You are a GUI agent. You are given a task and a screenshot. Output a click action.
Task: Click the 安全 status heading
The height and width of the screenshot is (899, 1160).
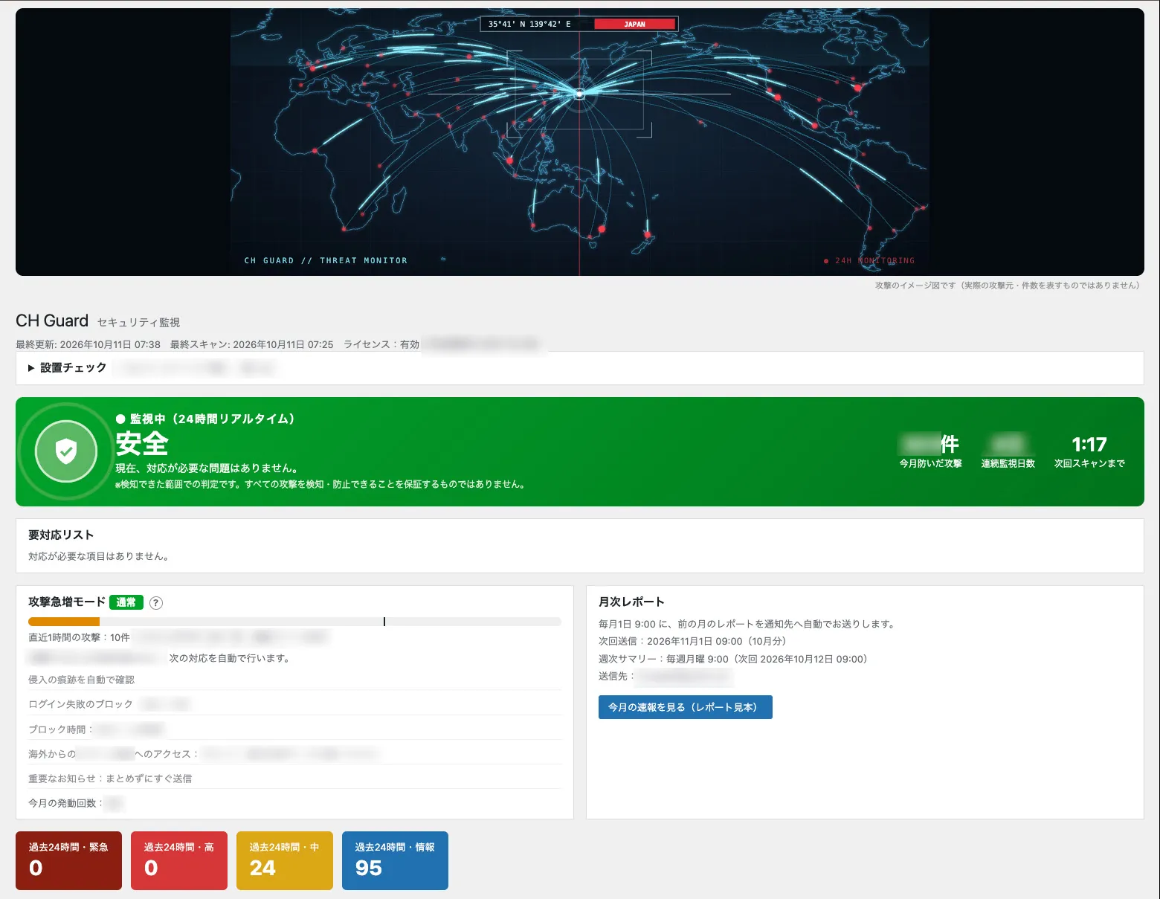(142, 444)
